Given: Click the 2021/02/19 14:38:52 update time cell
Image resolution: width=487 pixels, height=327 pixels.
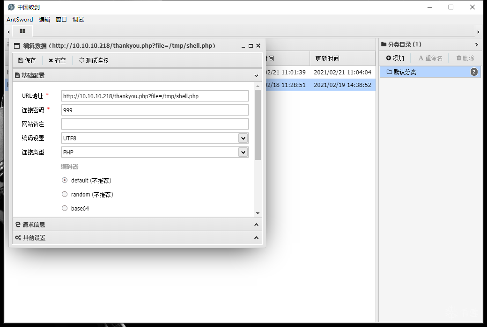Looking at the screenshot, I should click(x=342, y=85).
